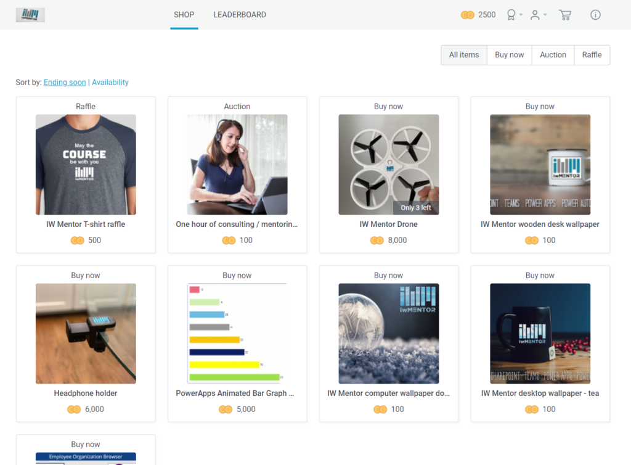The width and height of the screenshot is (631, 465).
Task: Click IW Mentor computer wallpaper title
Action: coord(388,393)
